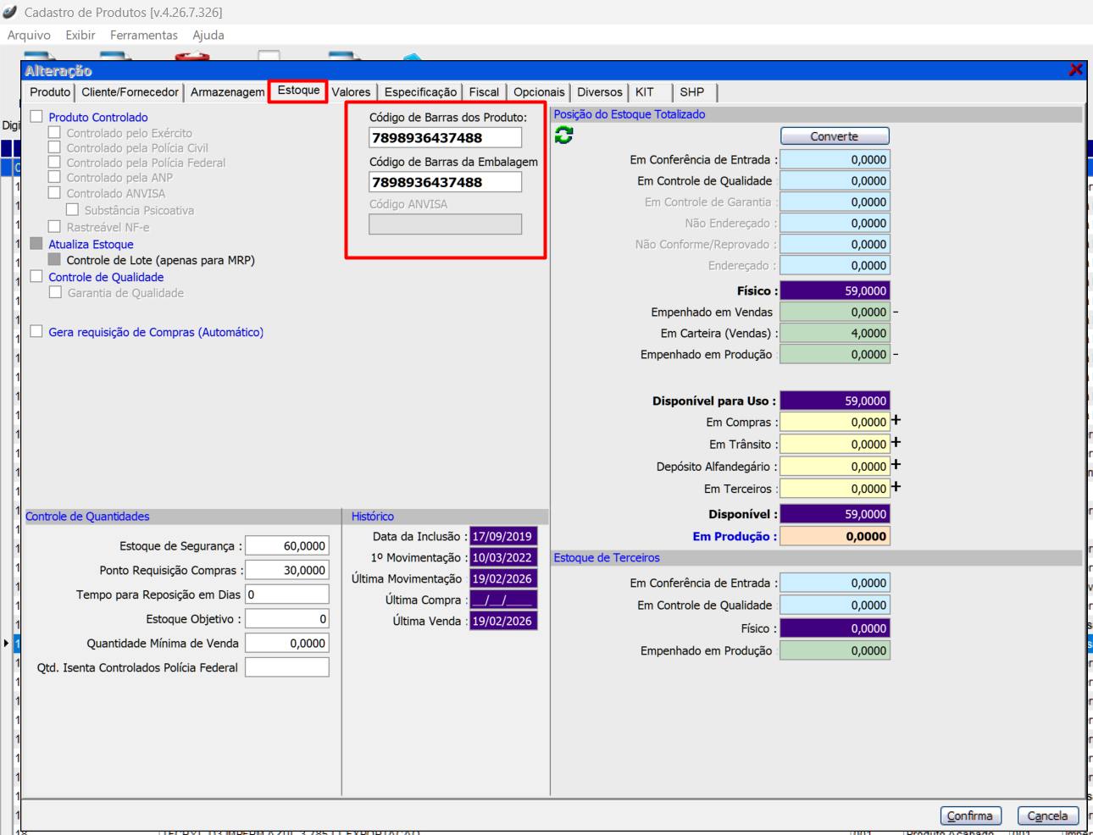Screen dimensions: 1093x835
Task: Select the Código de Barras da Embalagem field
Action: coord(445,182)
